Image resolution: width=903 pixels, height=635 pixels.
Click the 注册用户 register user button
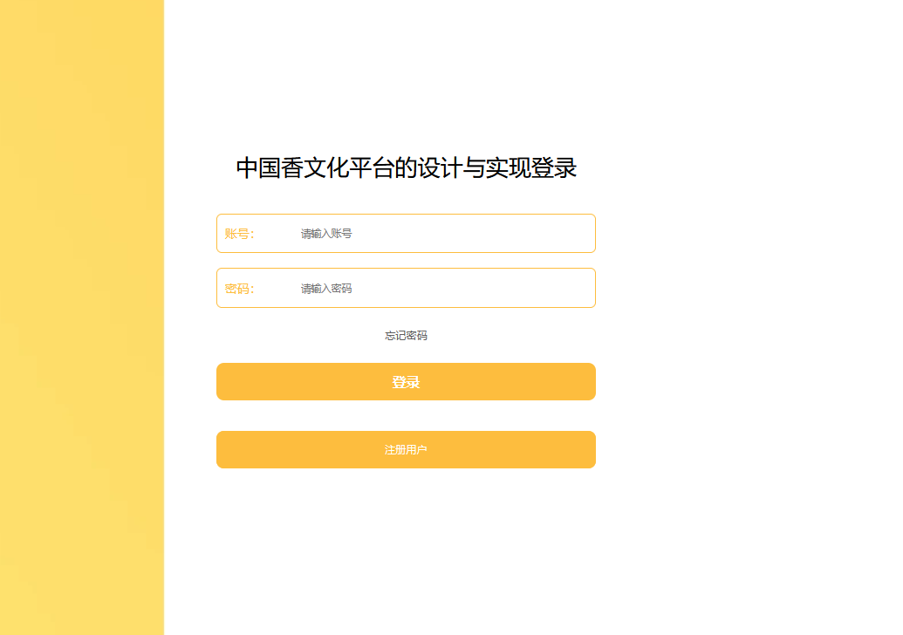tap(406, 450)
